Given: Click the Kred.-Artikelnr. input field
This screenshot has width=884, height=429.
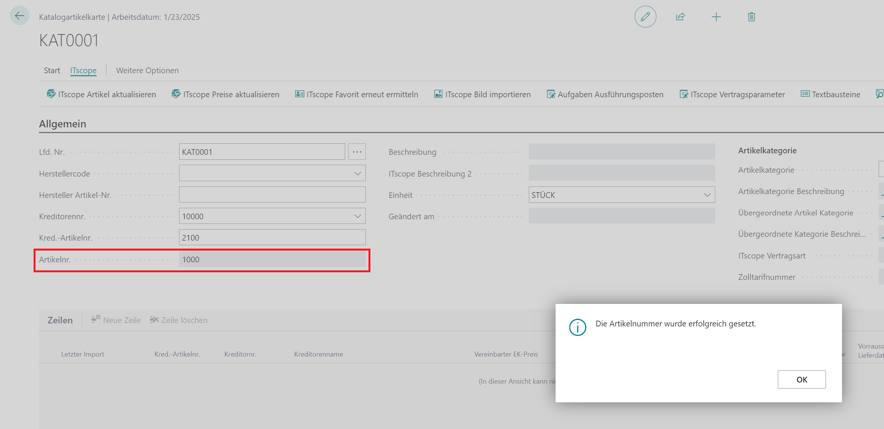Looking at the screenshot, I should point(272,238).
